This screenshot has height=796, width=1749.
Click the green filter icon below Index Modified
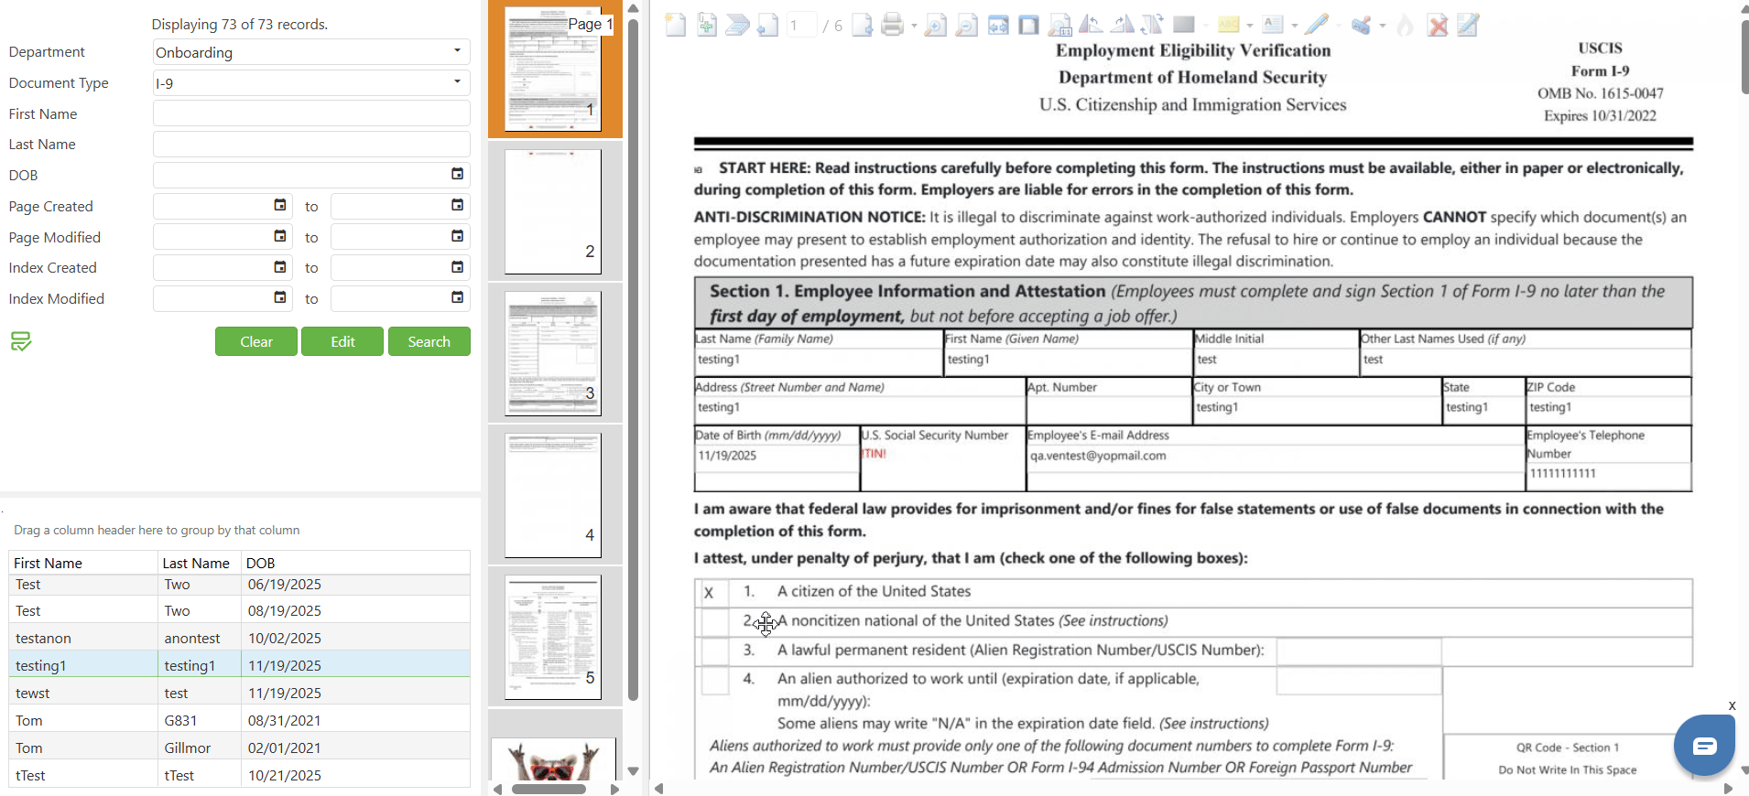20,341
